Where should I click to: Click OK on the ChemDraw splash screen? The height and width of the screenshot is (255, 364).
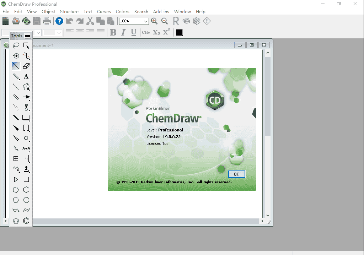[236, 174]
